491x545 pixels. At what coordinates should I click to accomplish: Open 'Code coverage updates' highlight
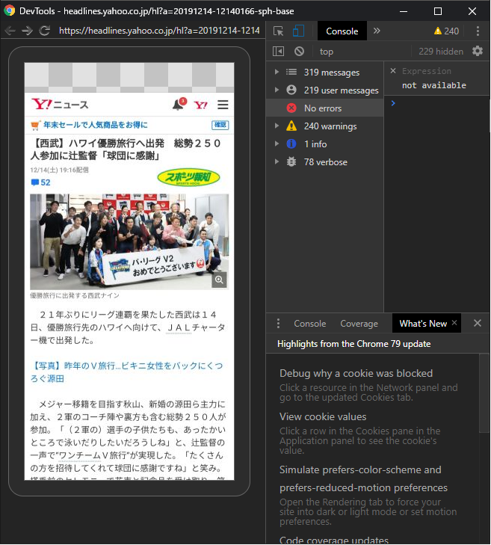(x=334, y=541)
